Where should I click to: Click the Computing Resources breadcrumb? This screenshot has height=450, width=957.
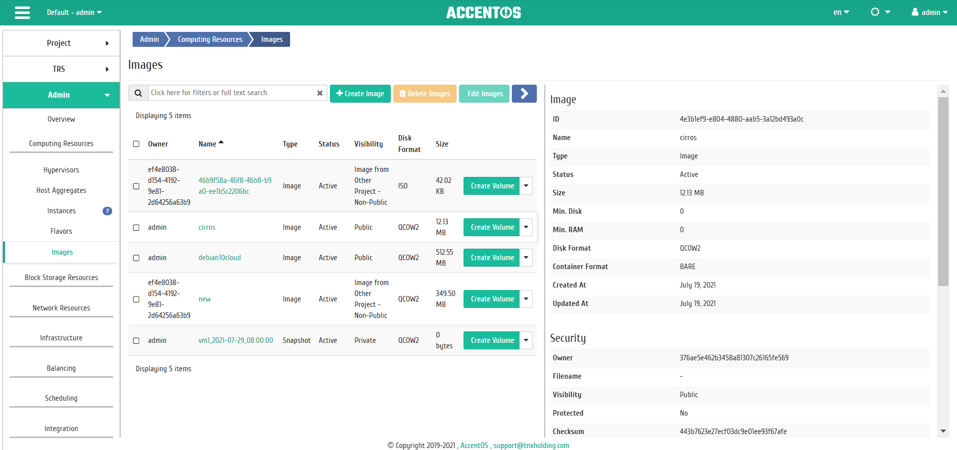click(x=210, y=39)
